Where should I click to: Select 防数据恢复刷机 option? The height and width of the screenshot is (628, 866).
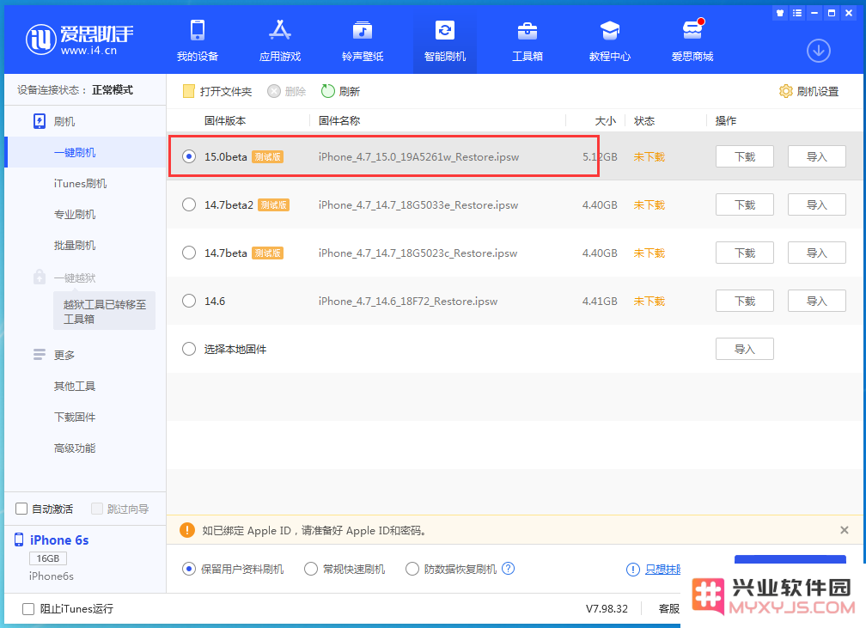coord(412,569)
